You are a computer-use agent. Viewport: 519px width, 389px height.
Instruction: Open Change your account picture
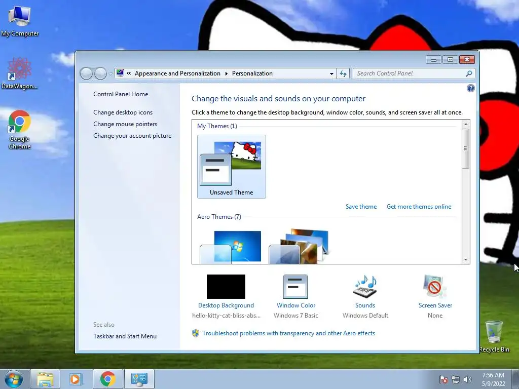132,136
